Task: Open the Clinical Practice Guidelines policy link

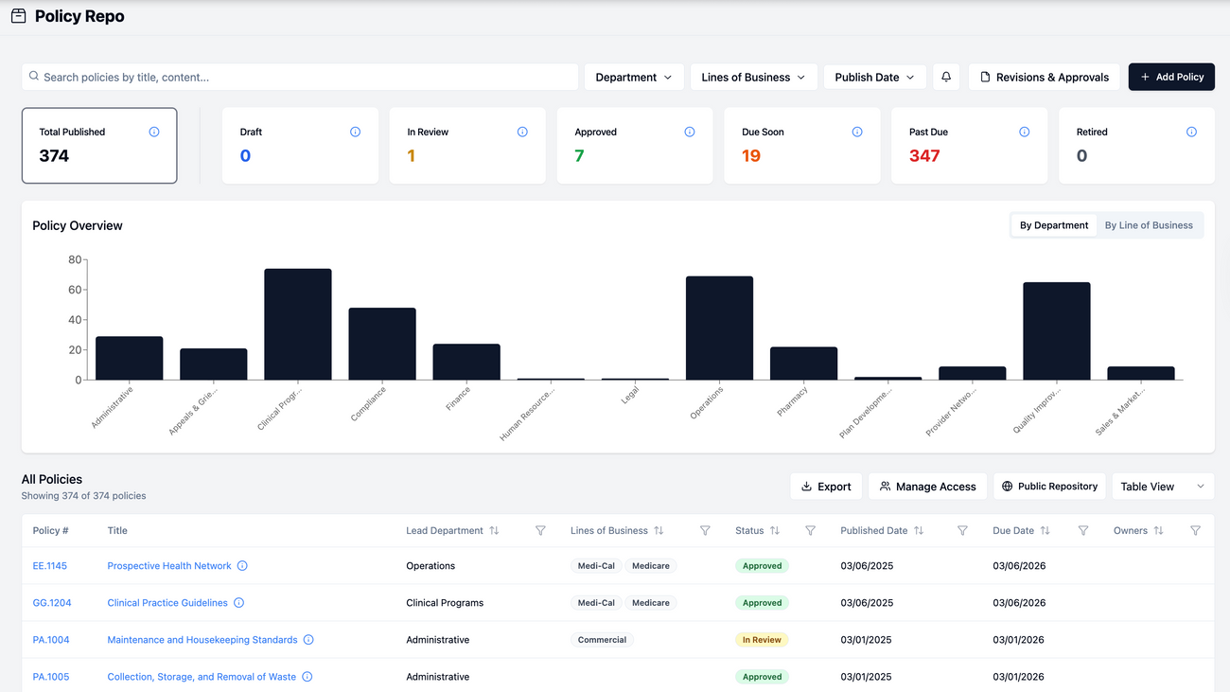Action: 167,602
